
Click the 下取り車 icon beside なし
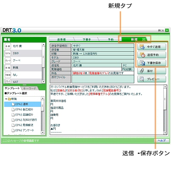[8, 75]
